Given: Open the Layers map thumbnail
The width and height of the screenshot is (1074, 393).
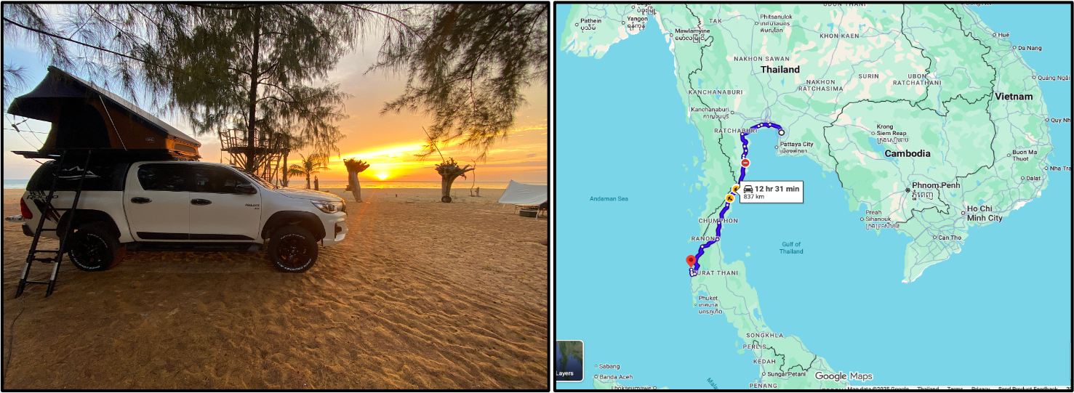Looking at the screenshot, I should [569, 361].
